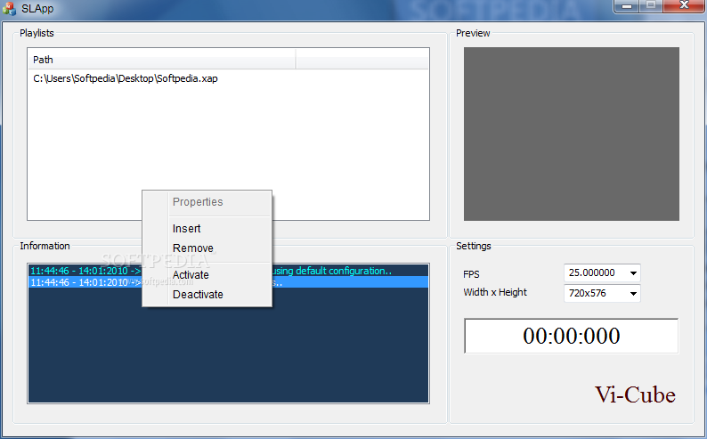
Task: Open Properties in the context menu
Action: pyautogui.click(x=198, y=202)
